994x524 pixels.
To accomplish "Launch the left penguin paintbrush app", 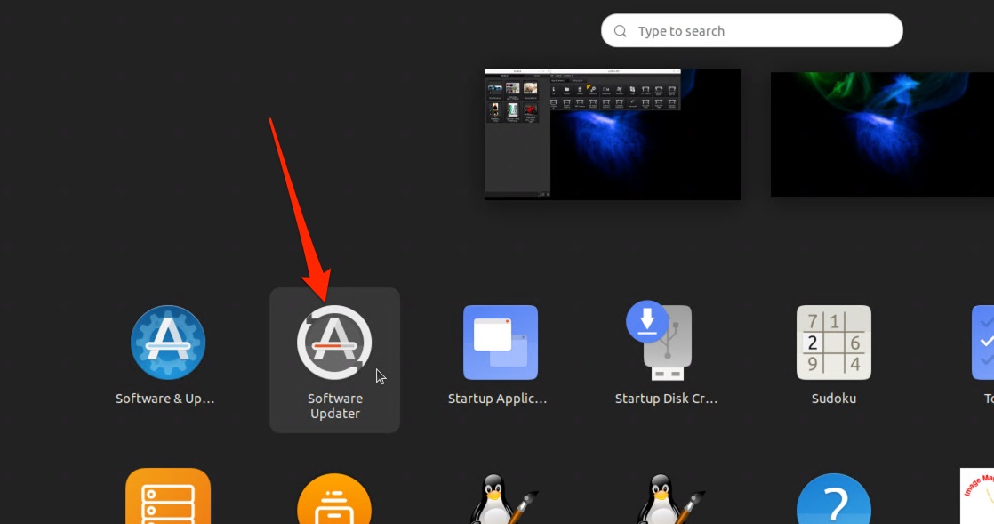I will (x=501, y=500).
